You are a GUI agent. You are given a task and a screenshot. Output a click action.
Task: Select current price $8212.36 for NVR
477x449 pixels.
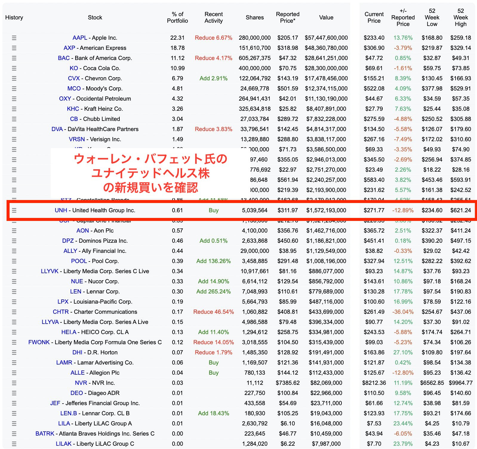(374, 383)
